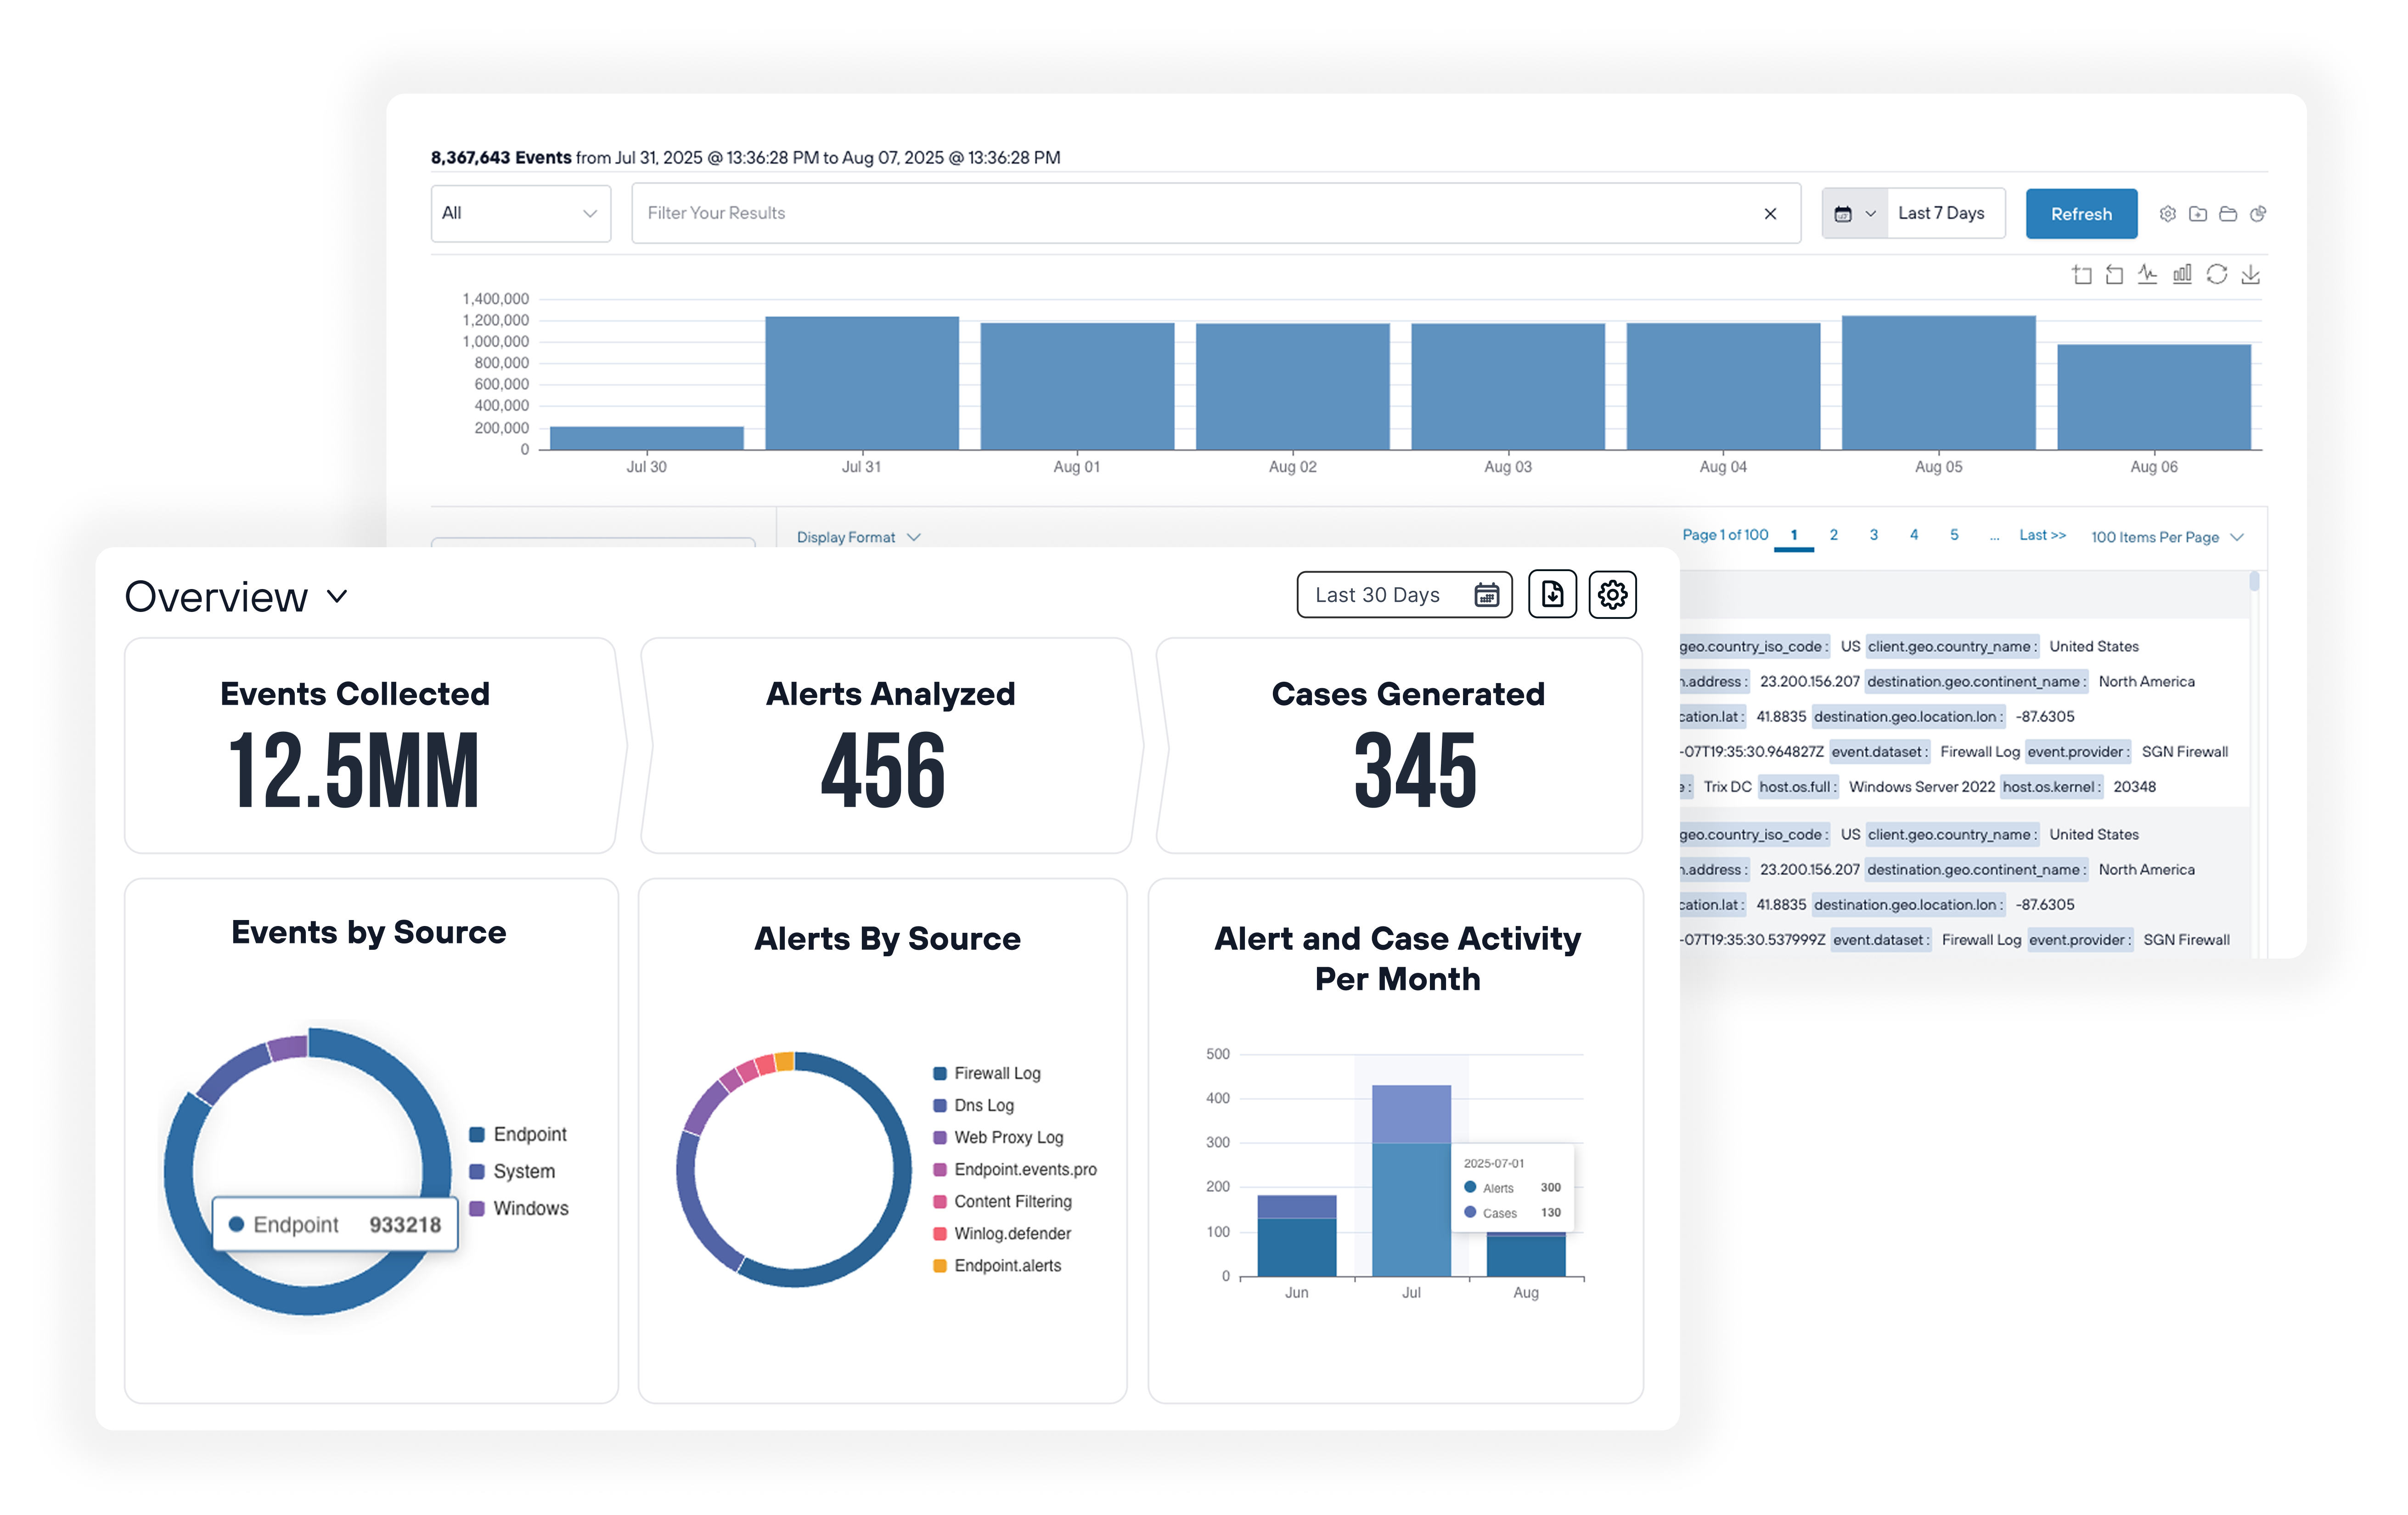Viewport: 2408px width, 1515px height.
Task: Toggle Winlog.defender legend entry
Action: click(1002, 1233)
